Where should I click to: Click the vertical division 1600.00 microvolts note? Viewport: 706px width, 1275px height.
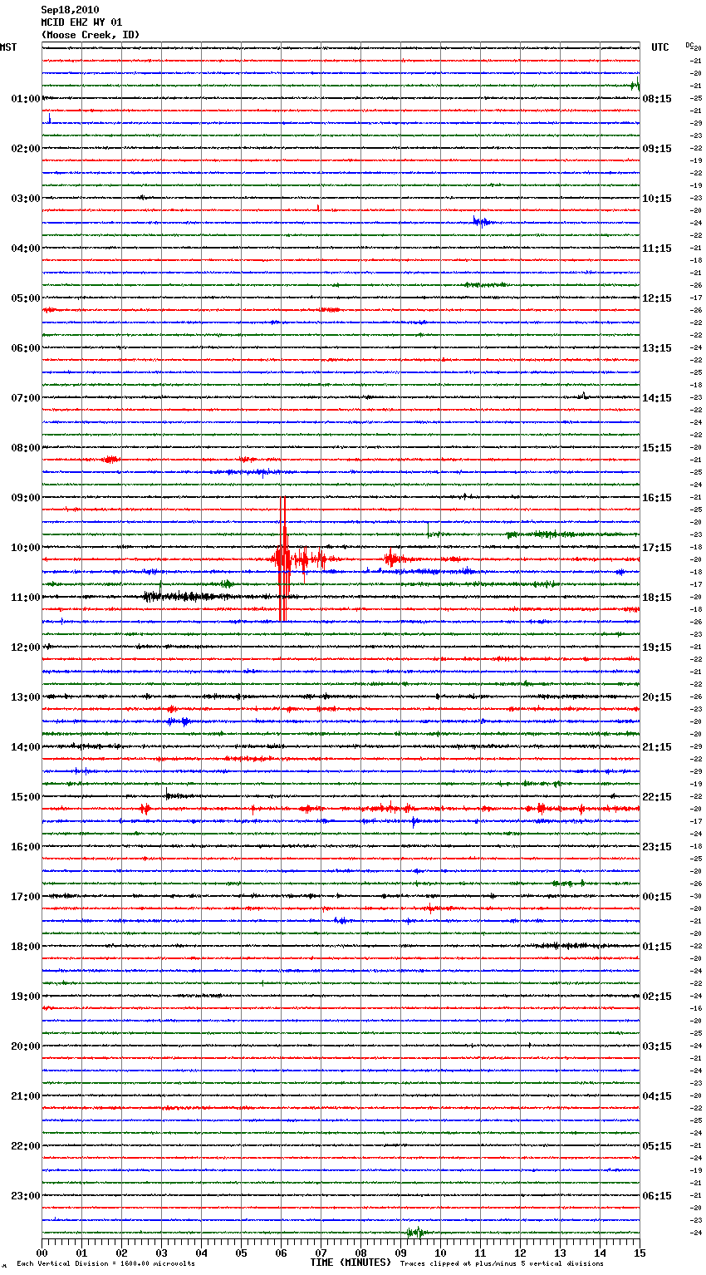106,1264
